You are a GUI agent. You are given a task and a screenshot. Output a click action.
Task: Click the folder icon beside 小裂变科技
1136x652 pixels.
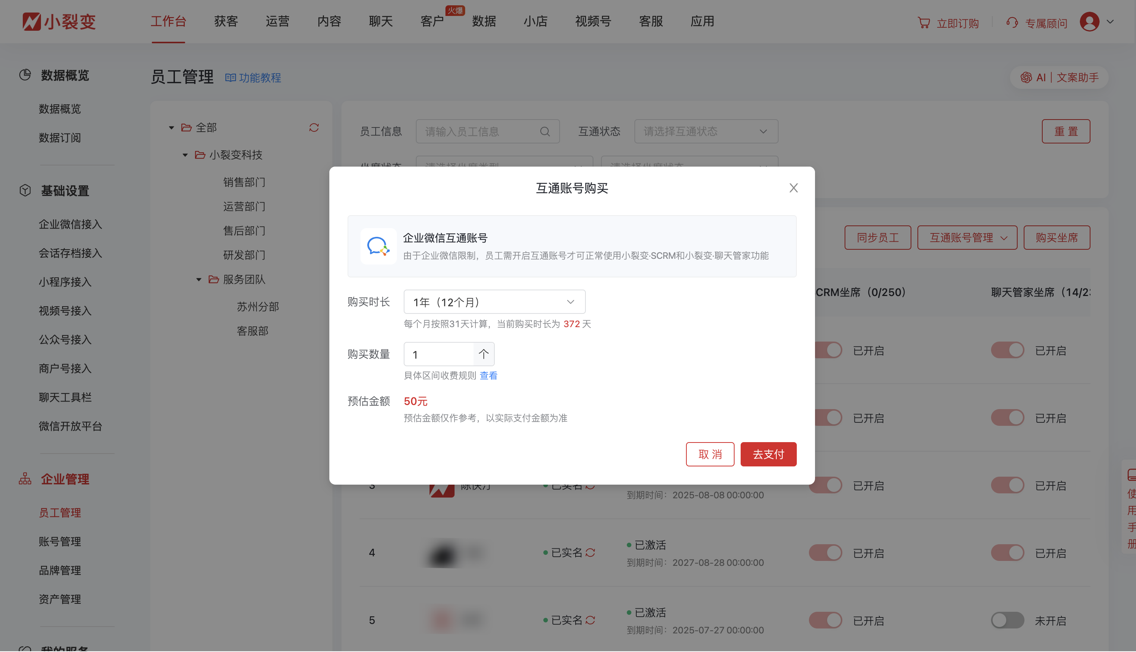(200, 155)
